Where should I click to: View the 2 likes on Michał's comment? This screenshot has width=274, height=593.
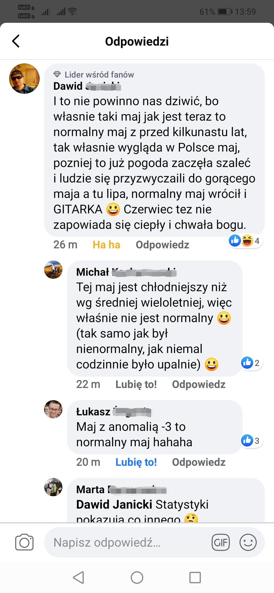tap(251, 363)
